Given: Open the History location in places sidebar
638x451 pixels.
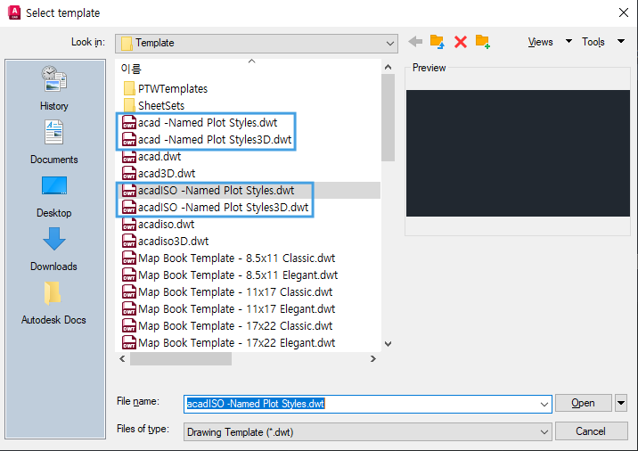Looking at the screenshot, I should (54, 88).
